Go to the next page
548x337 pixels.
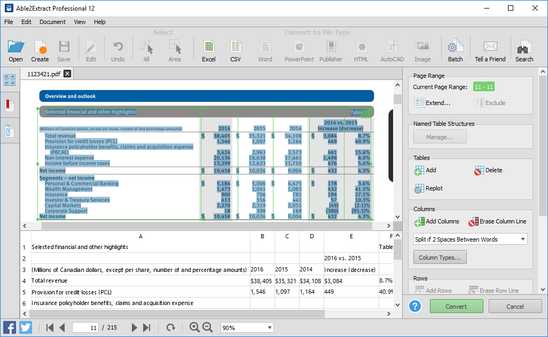coord(134,327)
